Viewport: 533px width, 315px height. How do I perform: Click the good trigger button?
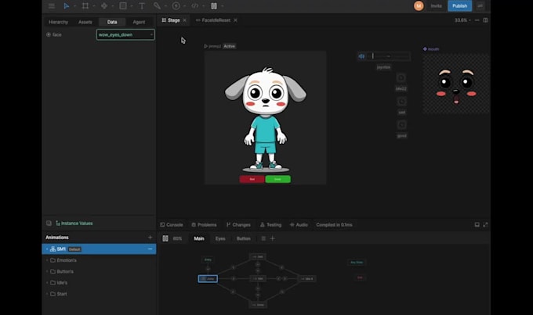401,125
